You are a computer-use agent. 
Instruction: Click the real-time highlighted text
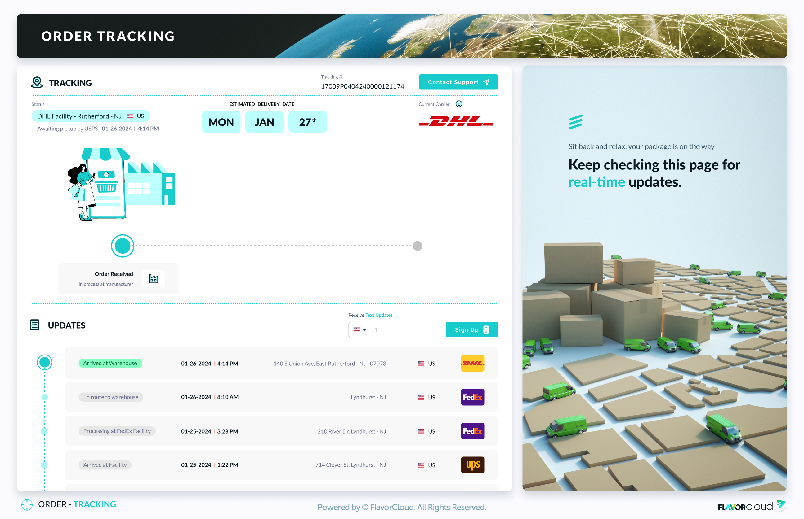(596, 182)
